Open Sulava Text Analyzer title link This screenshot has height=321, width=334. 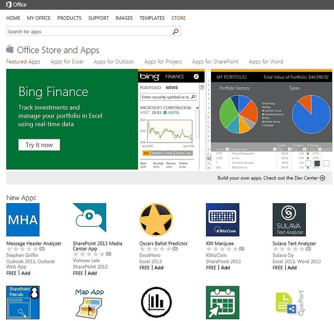295,244
